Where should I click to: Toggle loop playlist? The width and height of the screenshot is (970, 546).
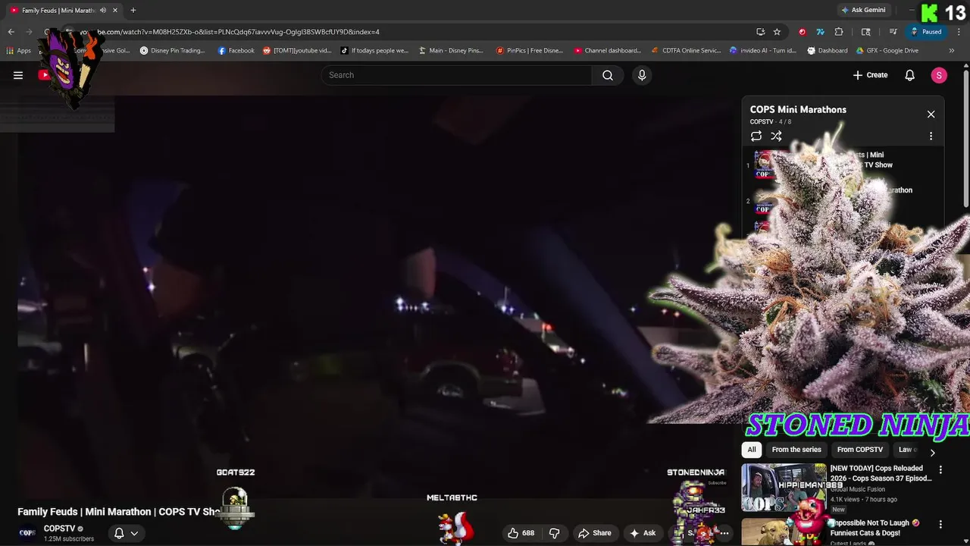756,136
